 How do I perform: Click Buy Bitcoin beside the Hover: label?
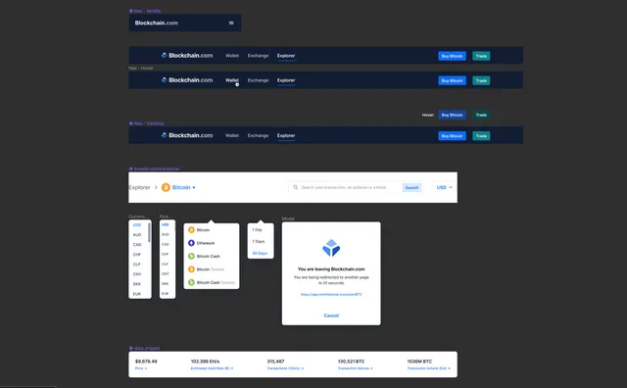(x=452, y=115)
